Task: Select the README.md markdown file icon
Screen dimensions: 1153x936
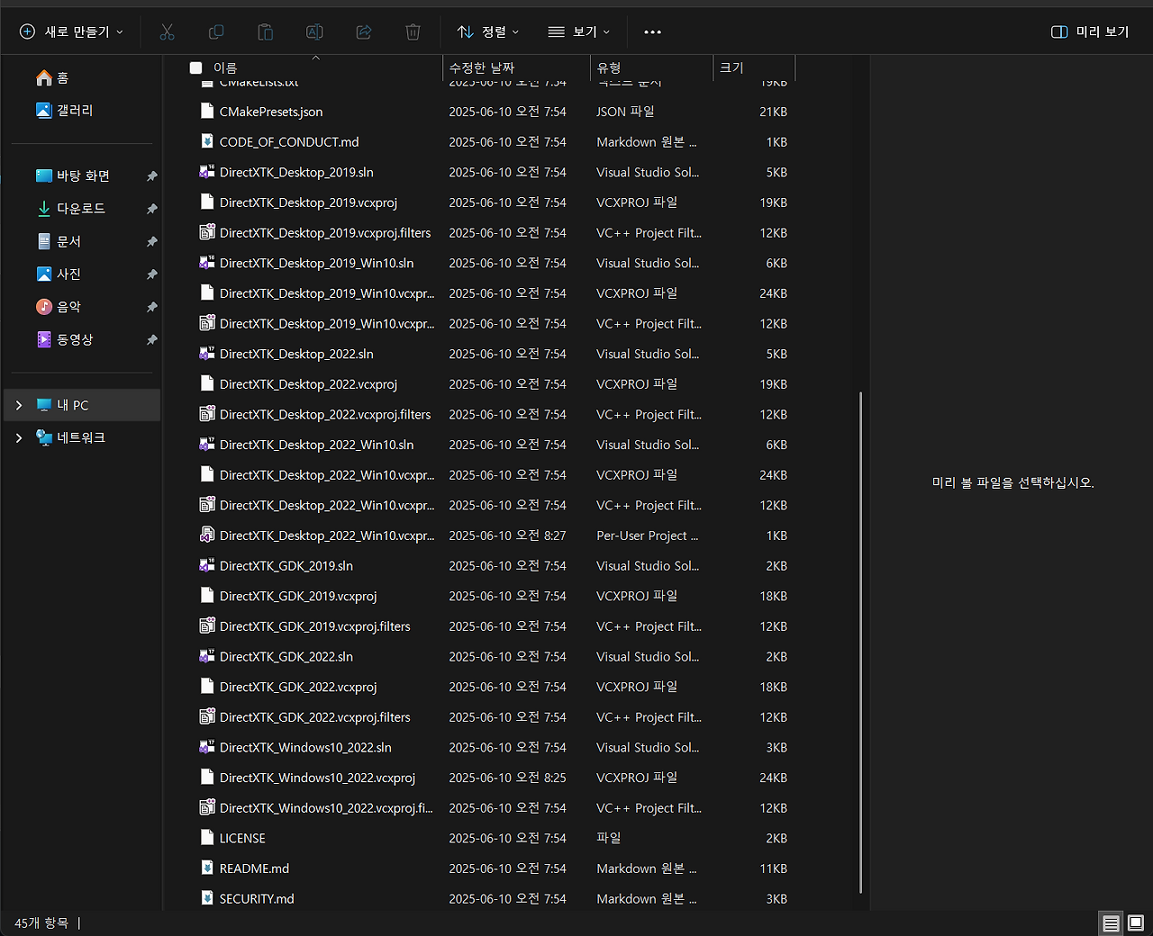Action: 207,868
